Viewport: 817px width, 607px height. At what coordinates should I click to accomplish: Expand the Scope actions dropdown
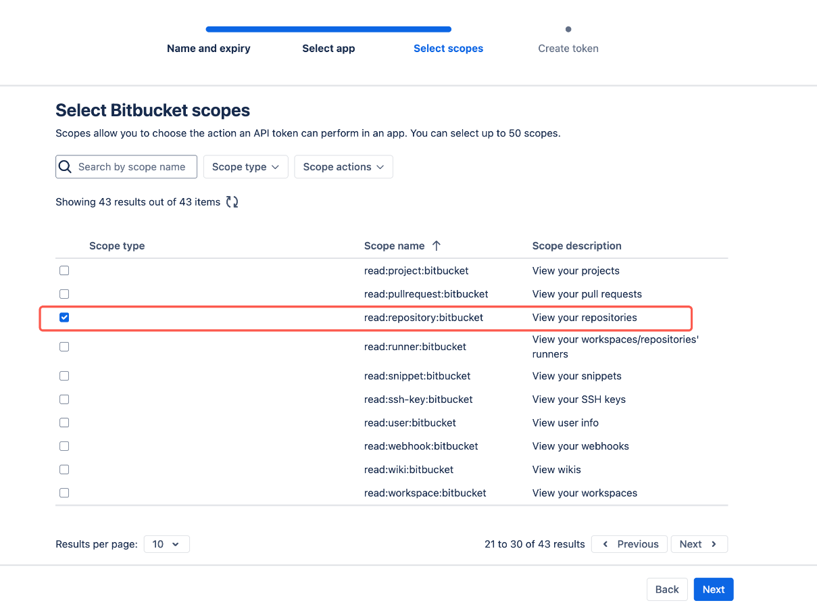click(x=343, y=167)
